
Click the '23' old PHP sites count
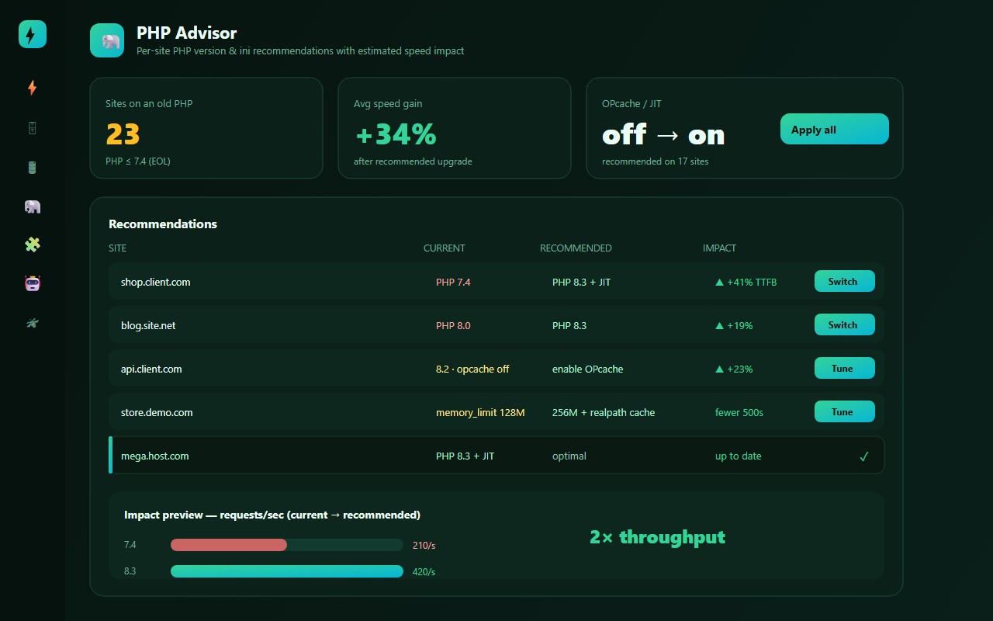point(123,134)
